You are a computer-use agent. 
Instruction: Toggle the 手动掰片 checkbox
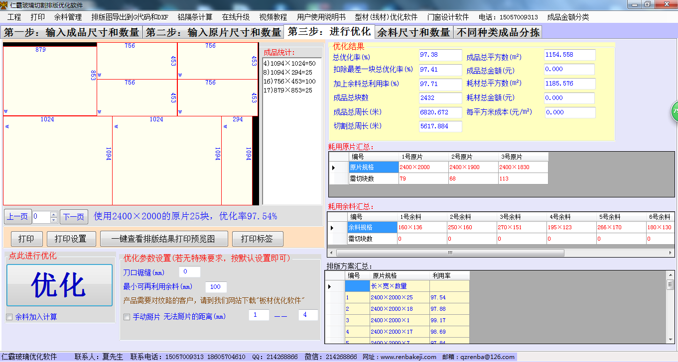click(x=127, y=317)
